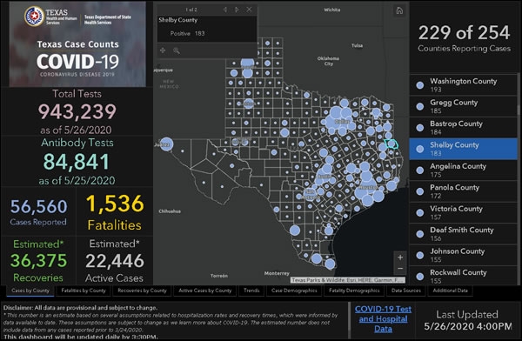Click the popup zoom-to magnifier icon

pyautogui.click(x=177, y=50)
